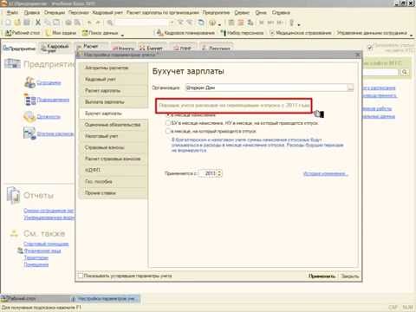
Task: Click the Организация input field
Action: 266,88
